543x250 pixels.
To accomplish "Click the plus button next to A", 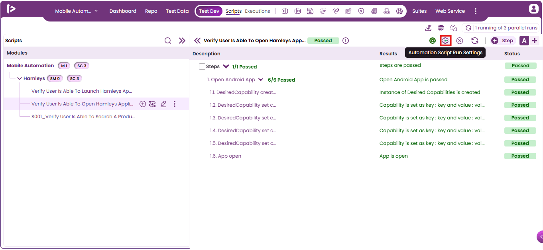I will [x=535, y=41].
